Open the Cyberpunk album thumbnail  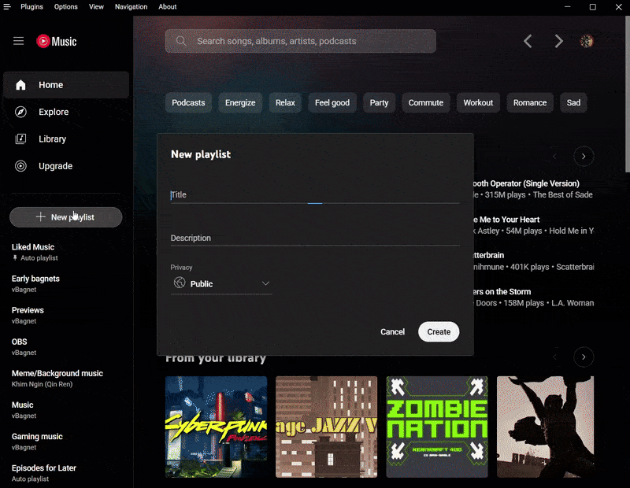coord(216,427)
